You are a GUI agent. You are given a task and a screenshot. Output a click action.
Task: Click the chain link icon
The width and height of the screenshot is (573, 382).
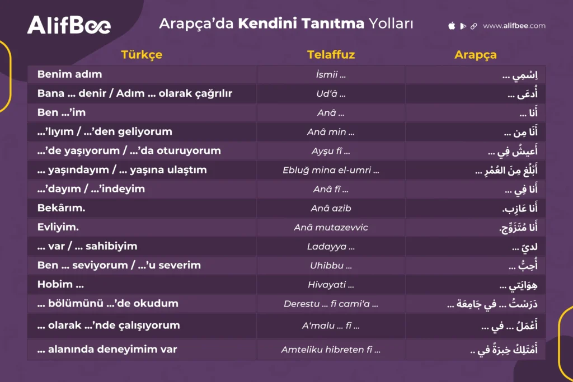click(473, 26)
